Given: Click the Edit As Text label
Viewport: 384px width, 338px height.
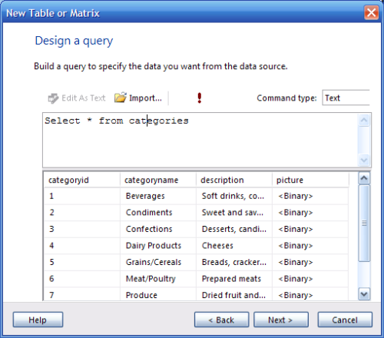Looking at the screenshot, I should point(84,98).
